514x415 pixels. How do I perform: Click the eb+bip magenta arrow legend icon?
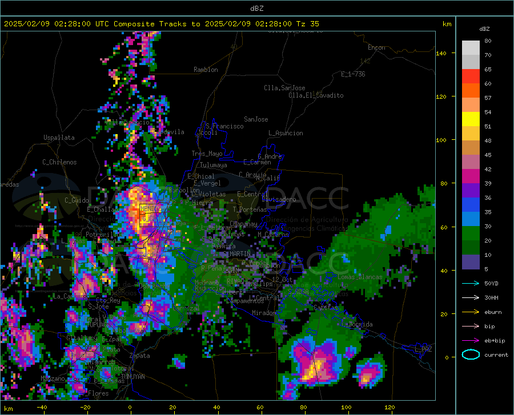point(471,340)
